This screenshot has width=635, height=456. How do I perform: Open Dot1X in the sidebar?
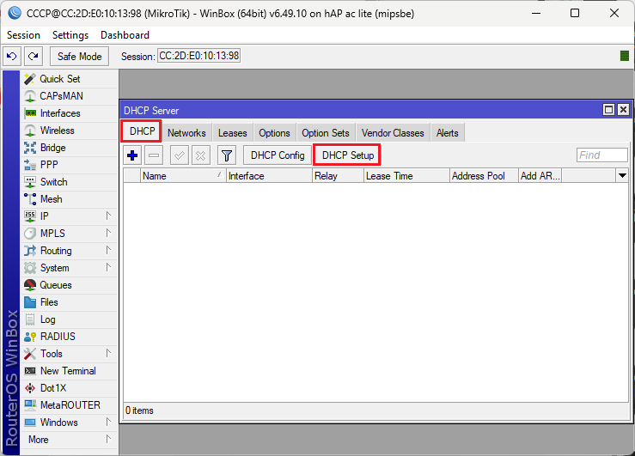(x=70, y=388)
